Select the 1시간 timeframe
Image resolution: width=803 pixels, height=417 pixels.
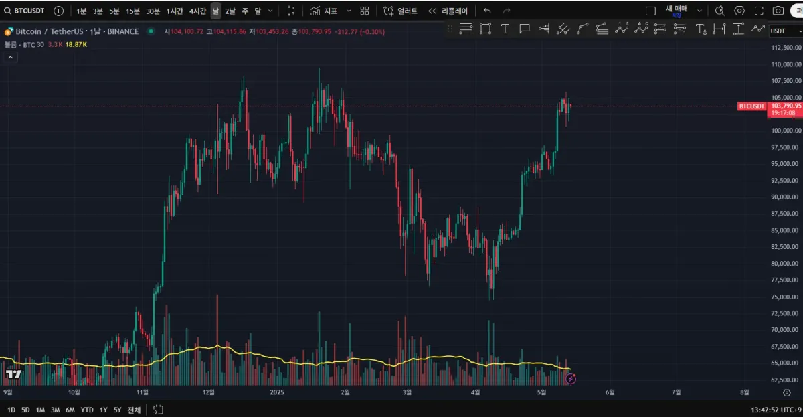pyautogui.click(x=175, y=11)
